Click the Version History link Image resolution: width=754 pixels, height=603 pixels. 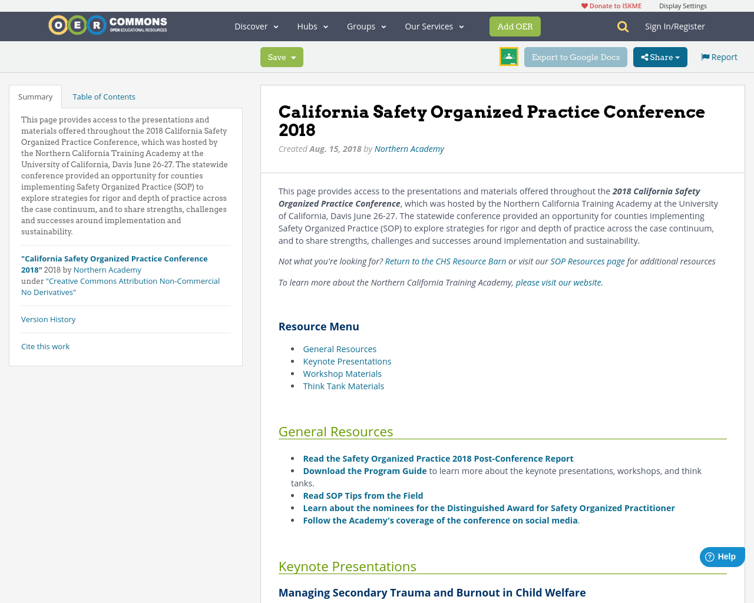coord(48,318)
